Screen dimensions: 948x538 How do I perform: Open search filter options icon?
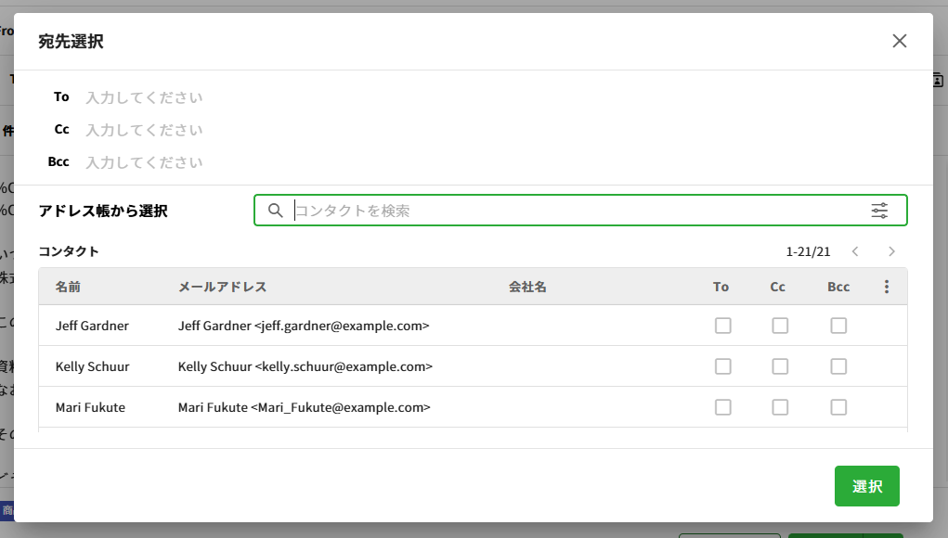click(879, 211)
